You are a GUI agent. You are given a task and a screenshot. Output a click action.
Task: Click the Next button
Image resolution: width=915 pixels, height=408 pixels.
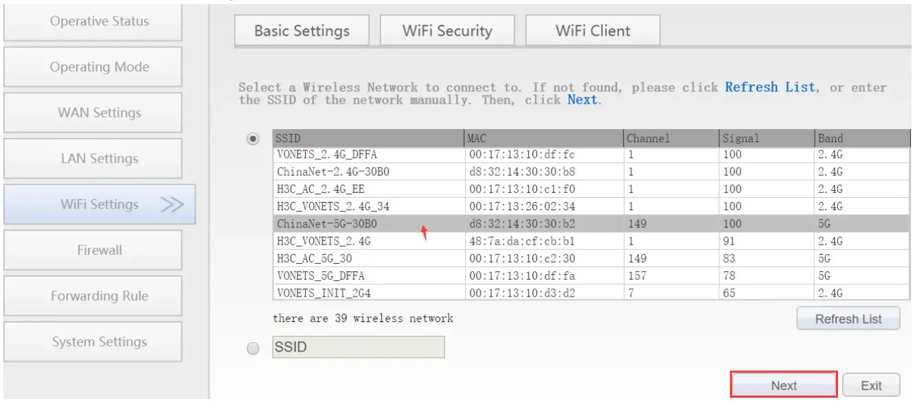(783, 385)
